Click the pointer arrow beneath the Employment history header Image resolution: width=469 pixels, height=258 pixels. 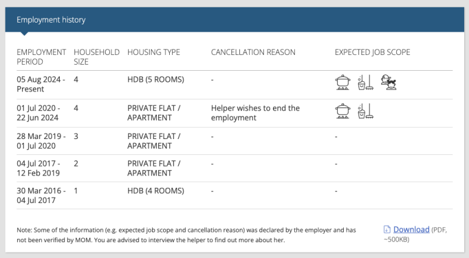[x=24, y=34]
